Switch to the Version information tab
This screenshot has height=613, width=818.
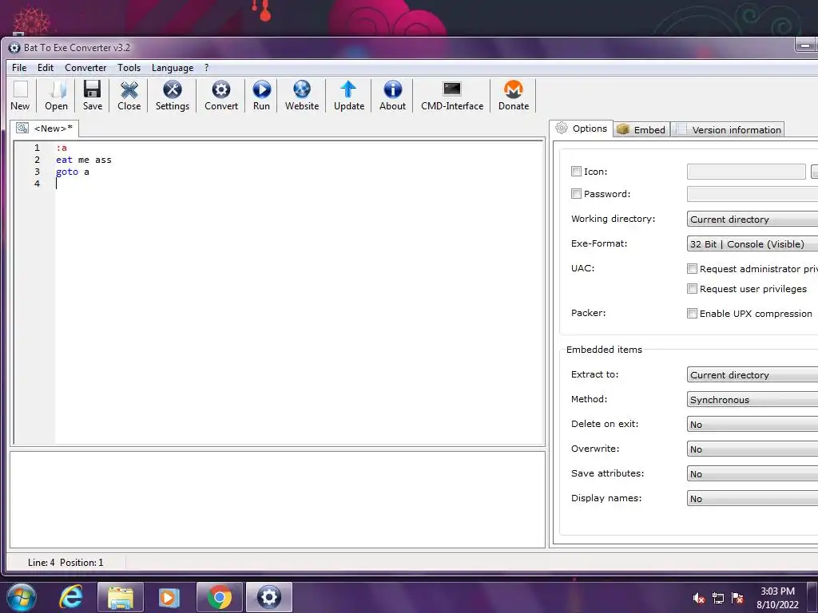coord(729,130)
